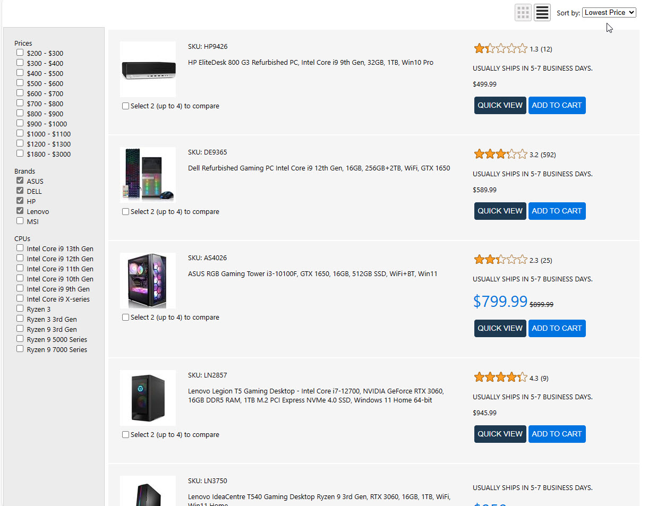Quick View the ASUS RGB Gaming Tower
Screen dimensions: 648x506
tap(500, 328)
